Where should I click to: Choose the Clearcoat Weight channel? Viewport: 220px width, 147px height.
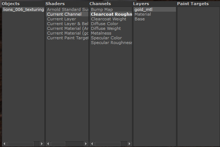(x=109, y=19)
